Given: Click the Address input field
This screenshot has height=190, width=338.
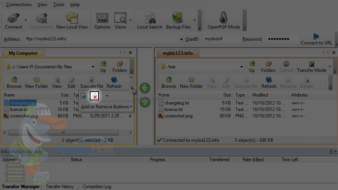Looking at the screenshot, I should pos(102,39).
